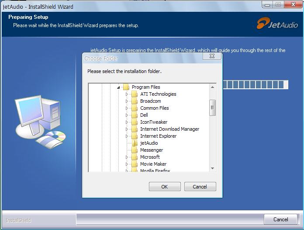Select the "Internet Download Manager" entry
Viewport: 304px width, 230px height.
(x=169, y=129)
